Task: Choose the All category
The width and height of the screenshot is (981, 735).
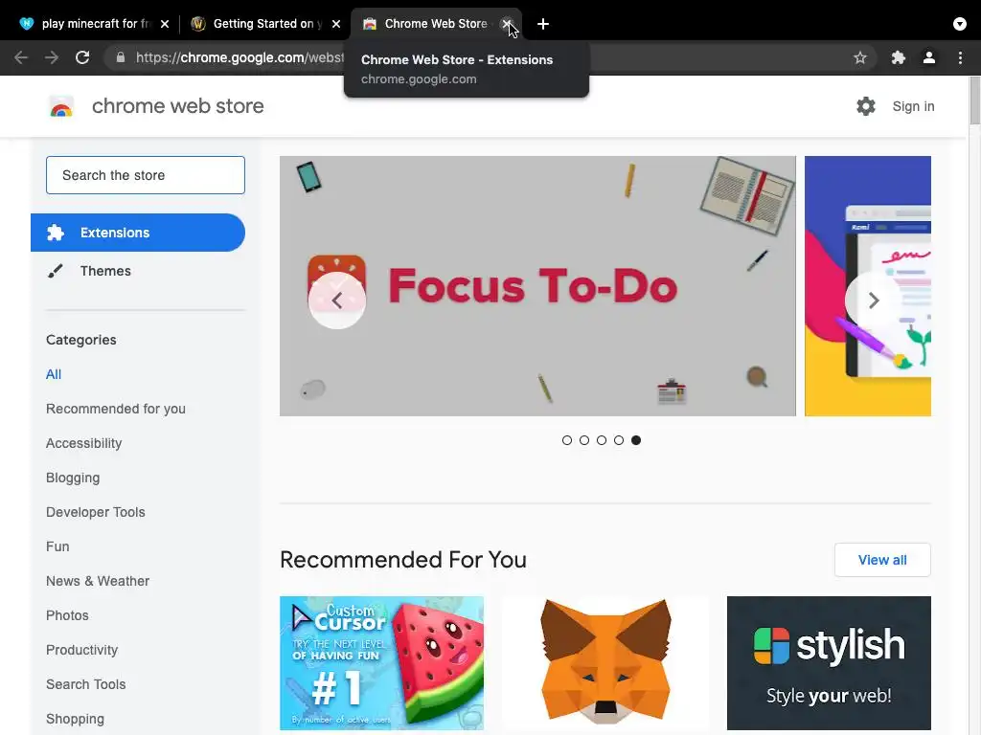Action: [x=54, y=374]
